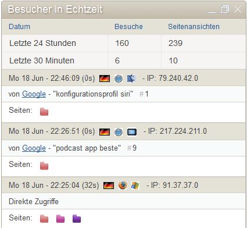This screenshot has width=247, height=228.
Task: Sort by the Datum column header
Action: tap(20, 27)
